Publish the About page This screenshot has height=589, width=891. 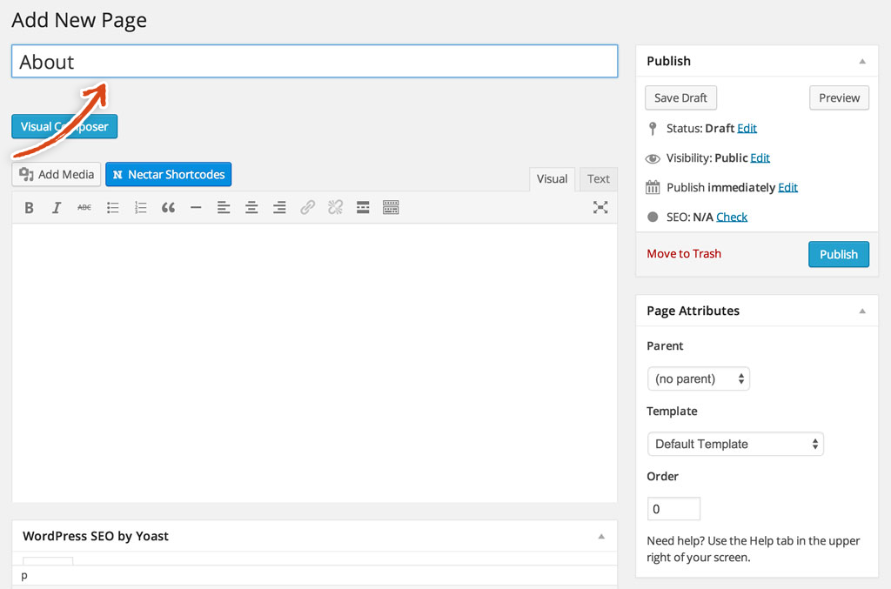click(x=838, y=254)
